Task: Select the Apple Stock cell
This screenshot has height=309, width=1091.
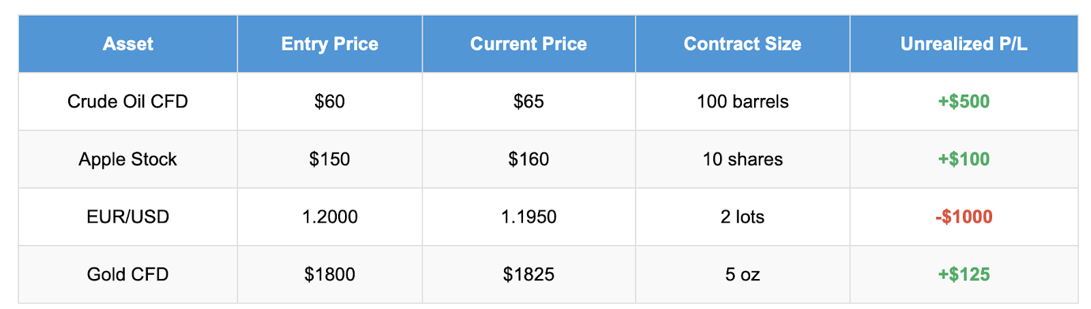Action: click(x=128, y=159)
